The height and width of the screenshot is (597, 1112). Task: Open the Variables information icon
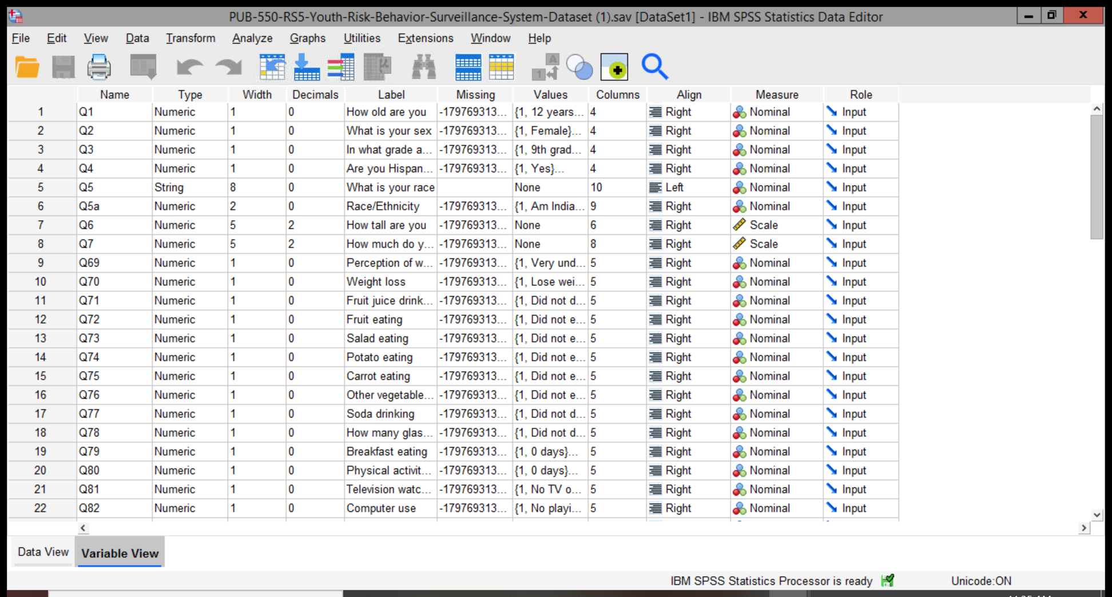point(339,67)
